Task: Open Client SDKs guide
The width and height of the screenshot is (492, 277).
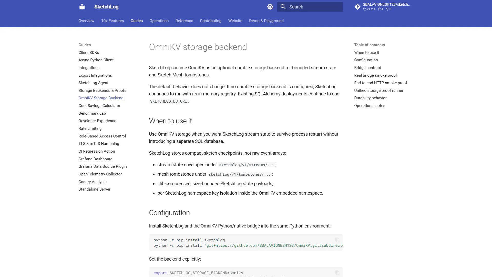Action: (x=89, y=52)
